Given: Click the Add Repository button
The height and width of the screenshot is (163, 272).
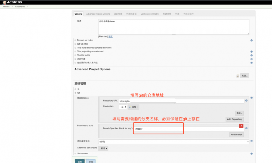Looking at the screenshot, I should click(234, 119).
